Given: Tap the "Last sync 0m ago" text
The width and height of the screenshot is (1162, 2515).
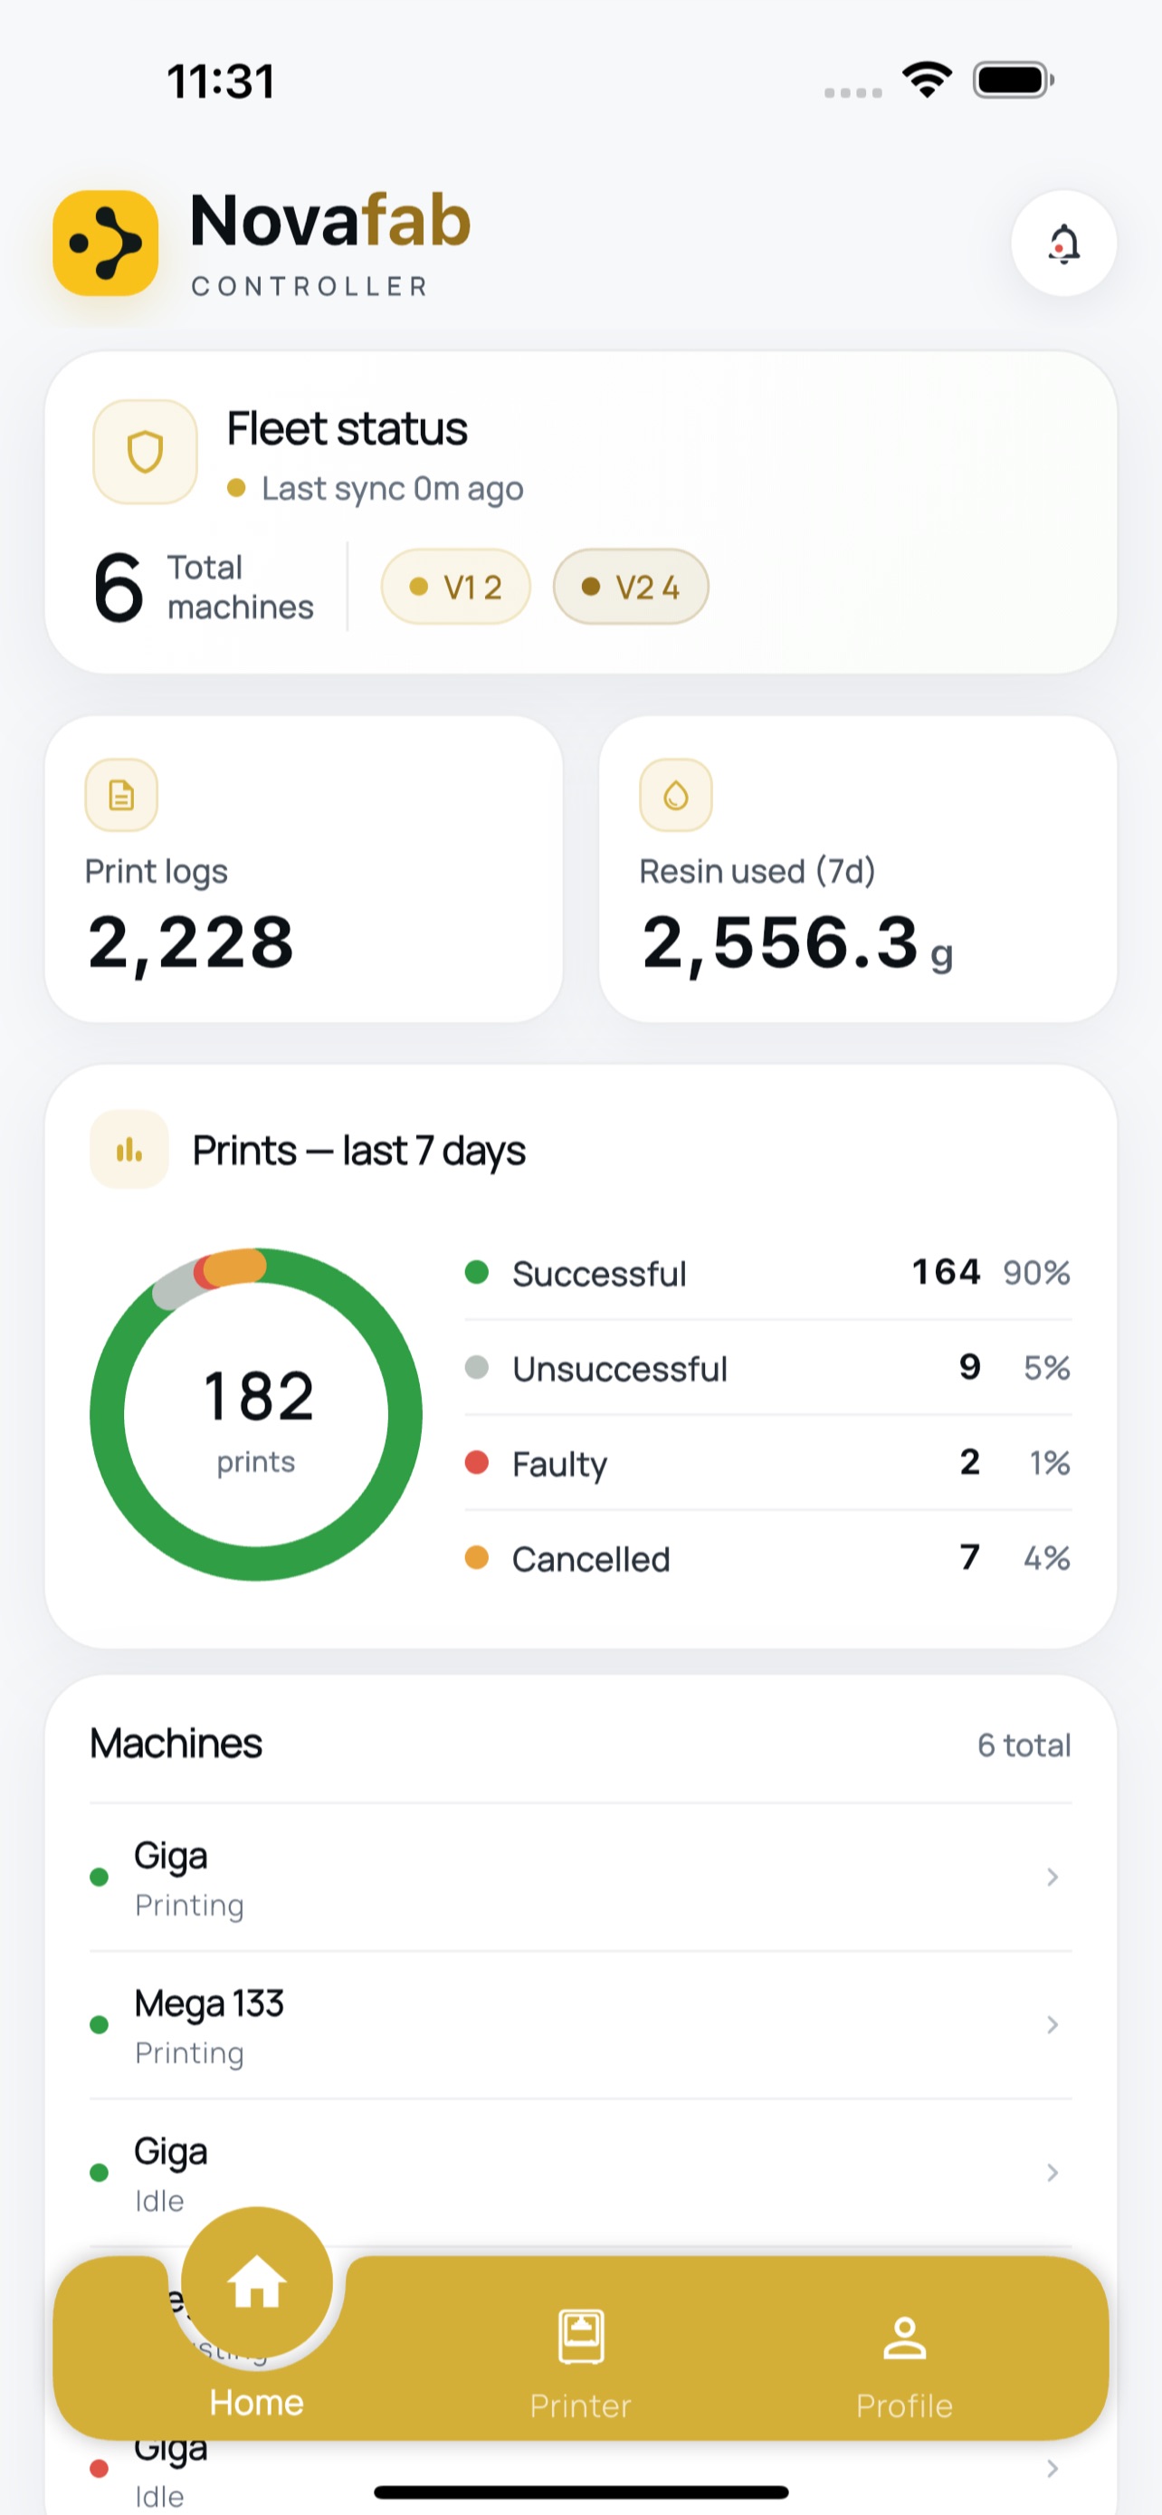Looking at the screenshot, I should (392, 488).
